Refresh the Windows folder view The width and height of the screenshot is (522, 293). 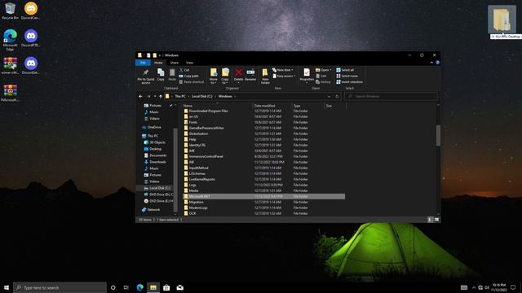(337, 96)
